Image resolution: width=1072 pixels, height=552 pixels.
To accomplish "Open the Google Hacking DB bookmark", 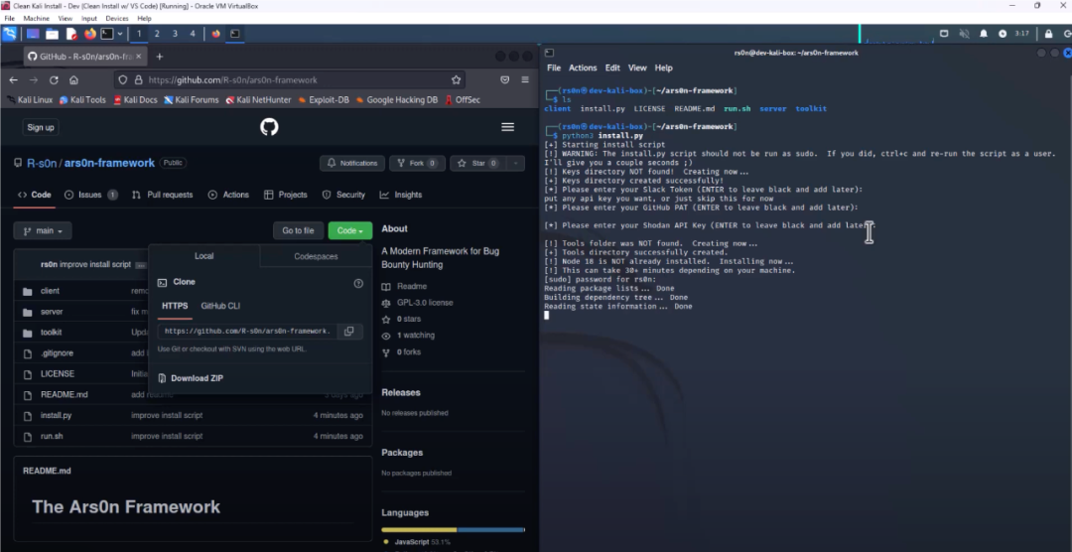I will coord(396,100).
